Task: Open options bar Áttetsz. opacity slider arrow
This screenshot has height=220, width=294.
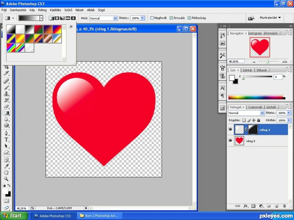Action: (x=142, y=18)
